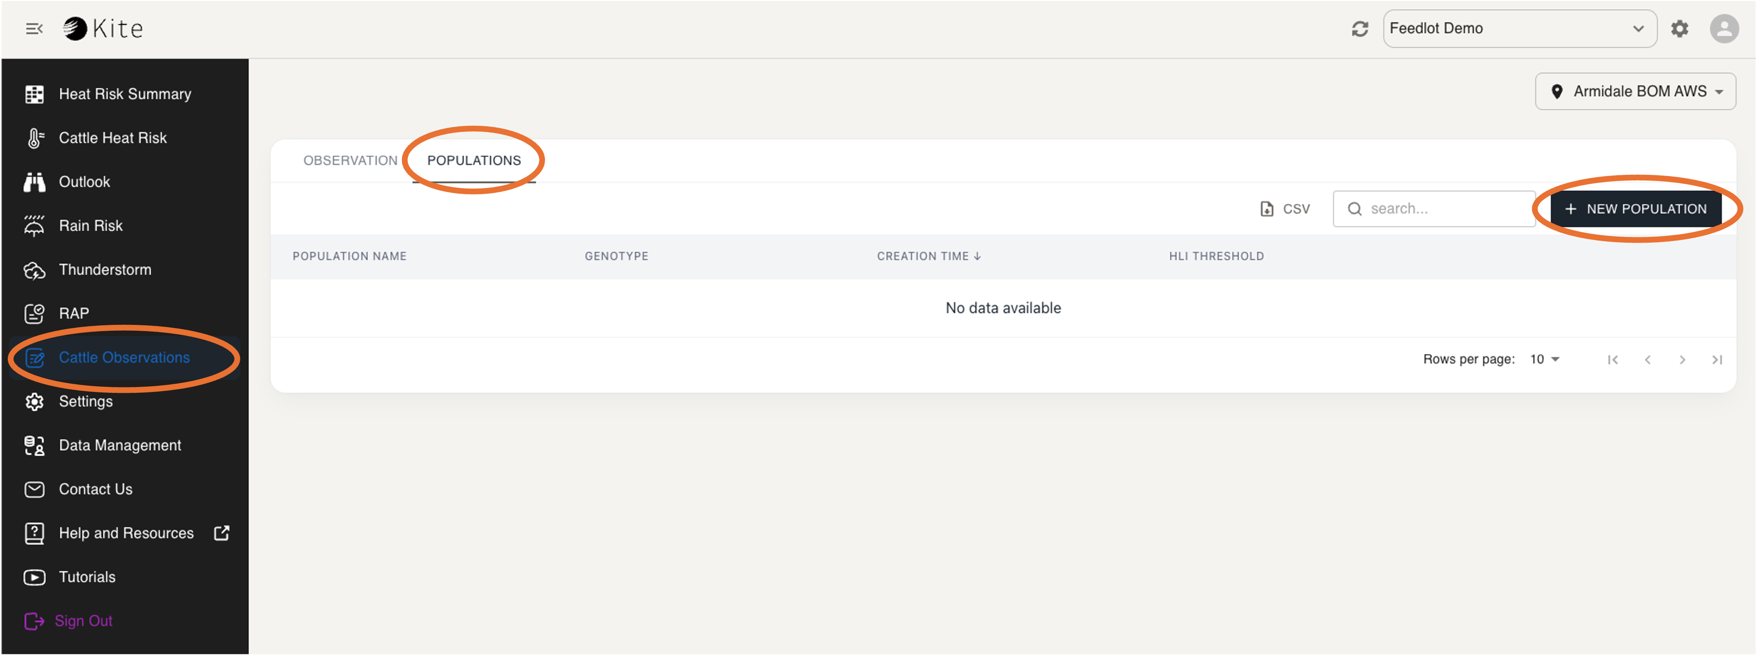Viewport: 1757px width, 656px height.
Task: Go to Outlook binoculars page
Action: [84, 181]
